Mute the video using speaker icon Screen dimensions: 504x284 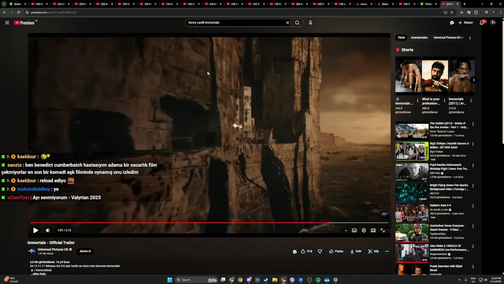click(x=48, y=230)
